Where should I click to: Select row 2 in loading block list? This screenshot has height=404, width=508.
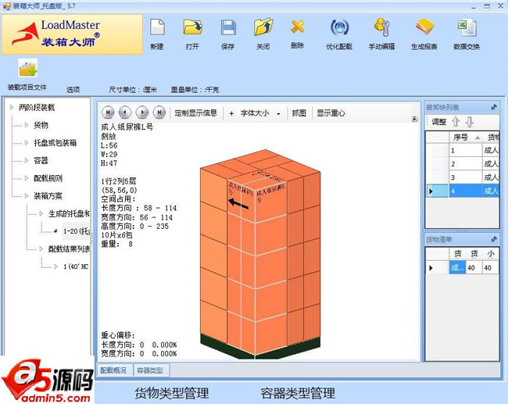(x=463, y=164)
